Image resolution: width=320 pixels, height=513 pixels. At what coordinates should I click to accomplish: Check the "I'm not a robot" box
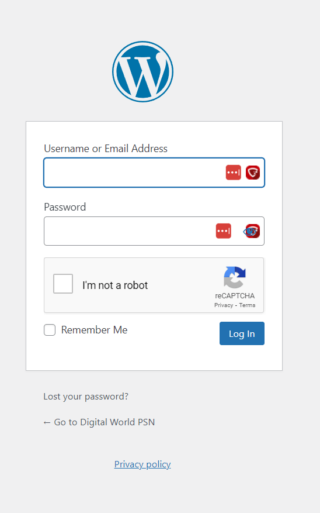tap(63, 284)
